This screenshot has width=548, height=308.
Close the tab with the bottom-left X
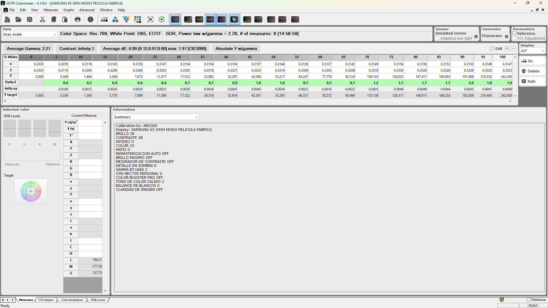3,300
